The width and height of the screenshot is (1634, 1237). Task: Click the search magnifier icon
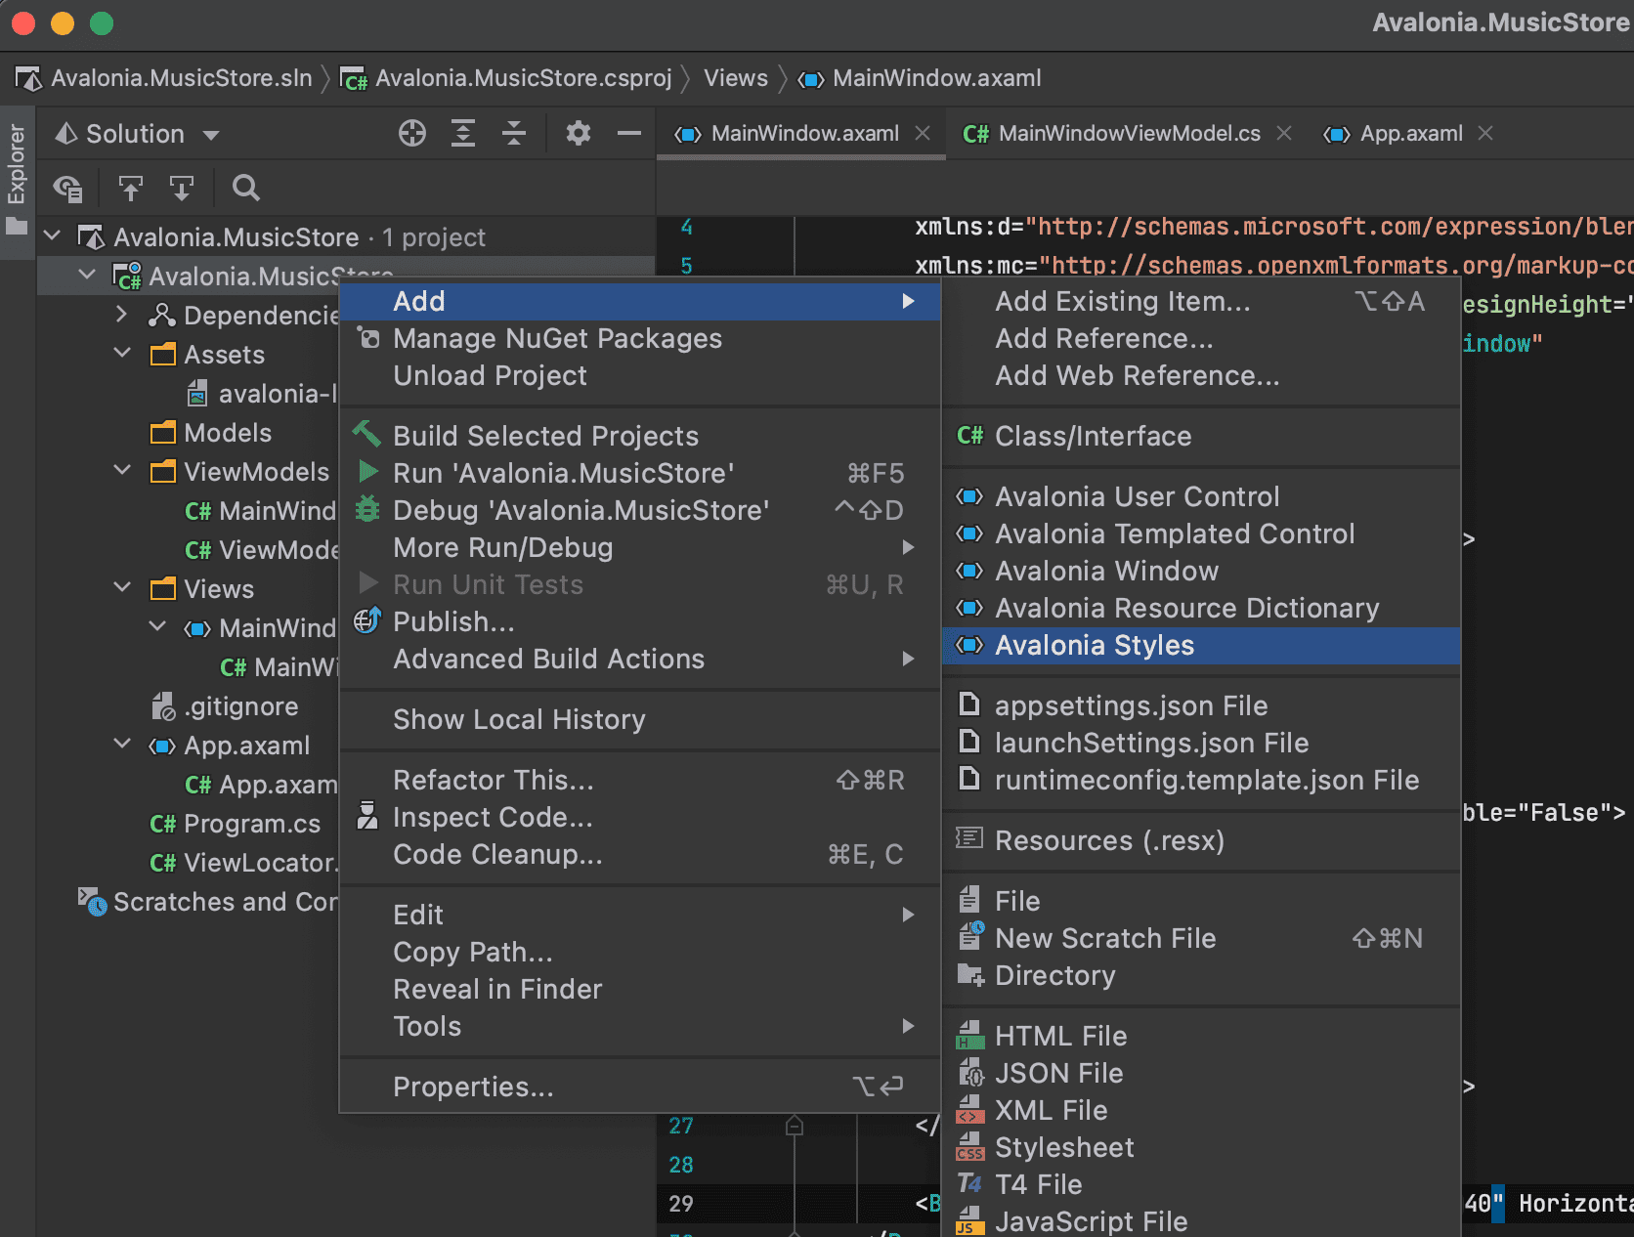coord(246,188)
